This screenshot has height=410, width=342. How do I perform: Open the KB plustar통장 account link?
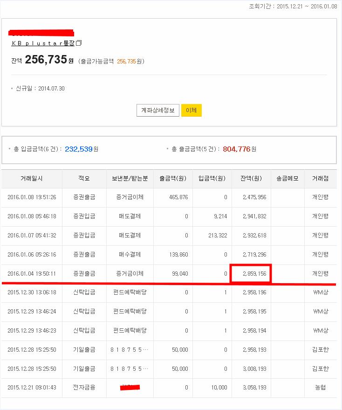coord(43,43)
